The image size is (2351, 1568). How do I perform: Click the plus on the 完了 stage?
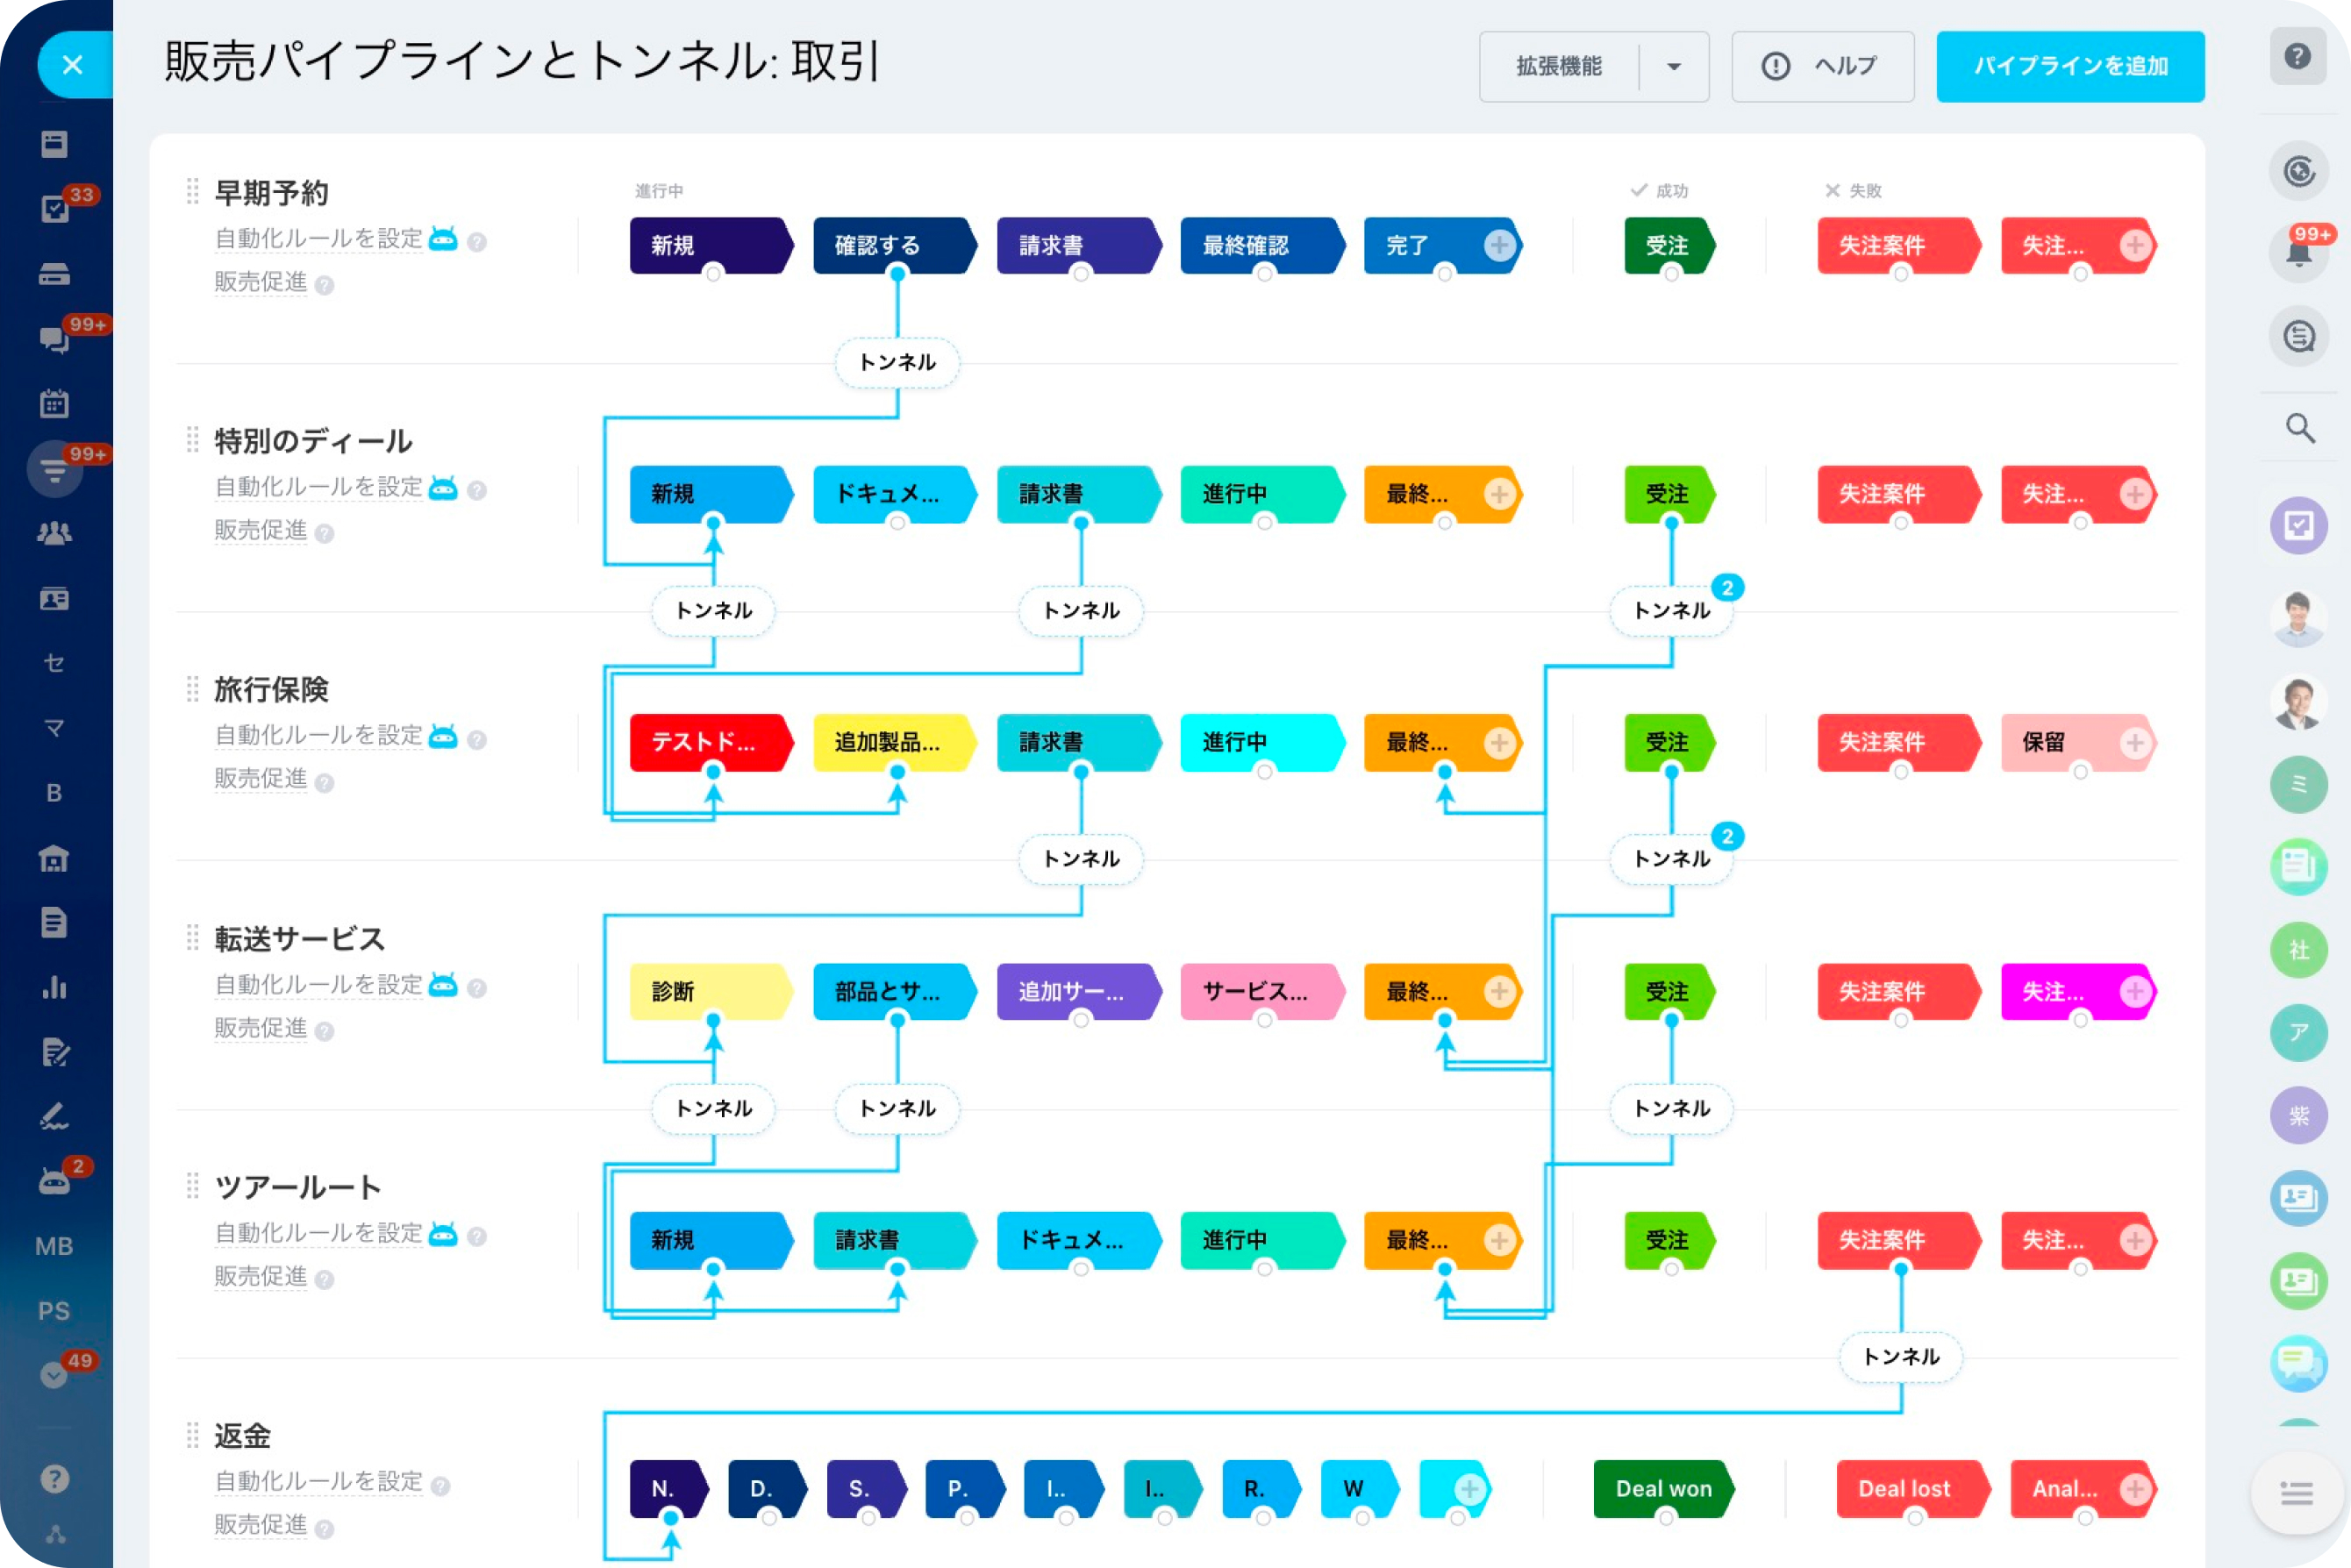pos(1497,245)
